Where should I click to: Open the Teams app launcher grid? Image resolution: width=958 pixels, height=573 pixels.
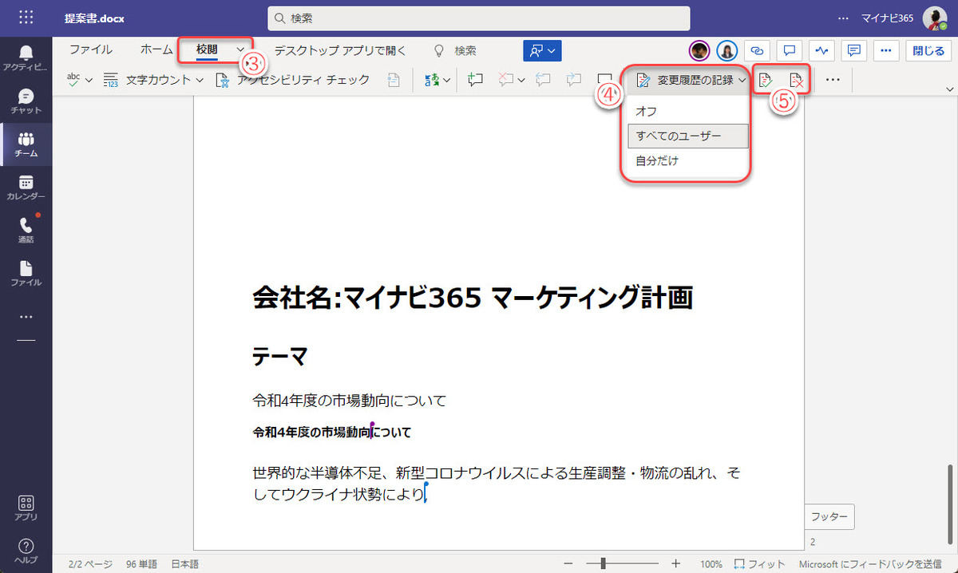26,18
